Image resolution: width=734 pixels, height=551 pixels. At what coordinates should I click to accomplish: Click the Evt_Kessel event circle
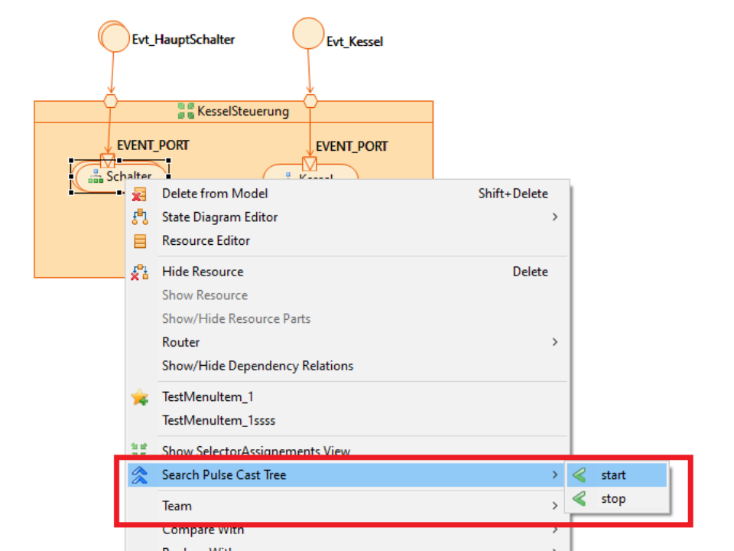click(309, 34)
